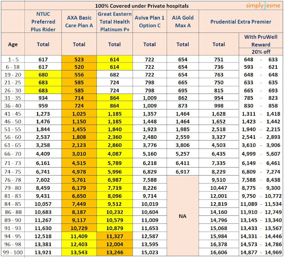284x258 pixels.
Task: Select the age row 19 - 20
Action: (13, 75)
